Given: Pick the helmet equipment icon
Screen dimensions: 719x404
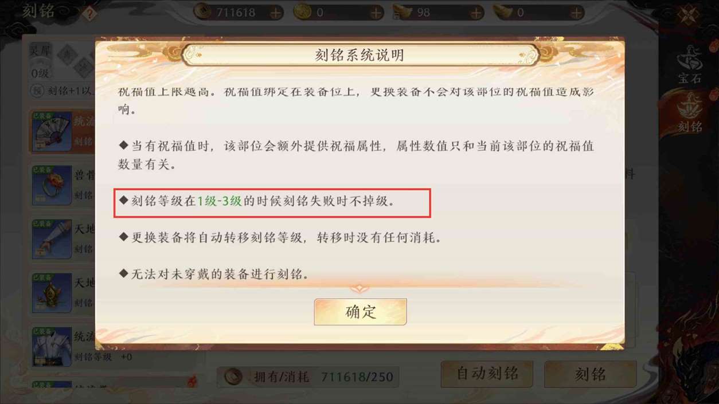Looking at the screenshot, I should click(x=52, y=293).
